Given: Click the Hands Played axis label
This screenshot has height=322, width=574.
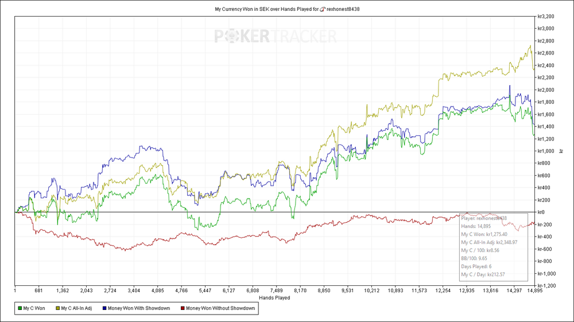Looking at the screenshot, I should click(274, 298).
